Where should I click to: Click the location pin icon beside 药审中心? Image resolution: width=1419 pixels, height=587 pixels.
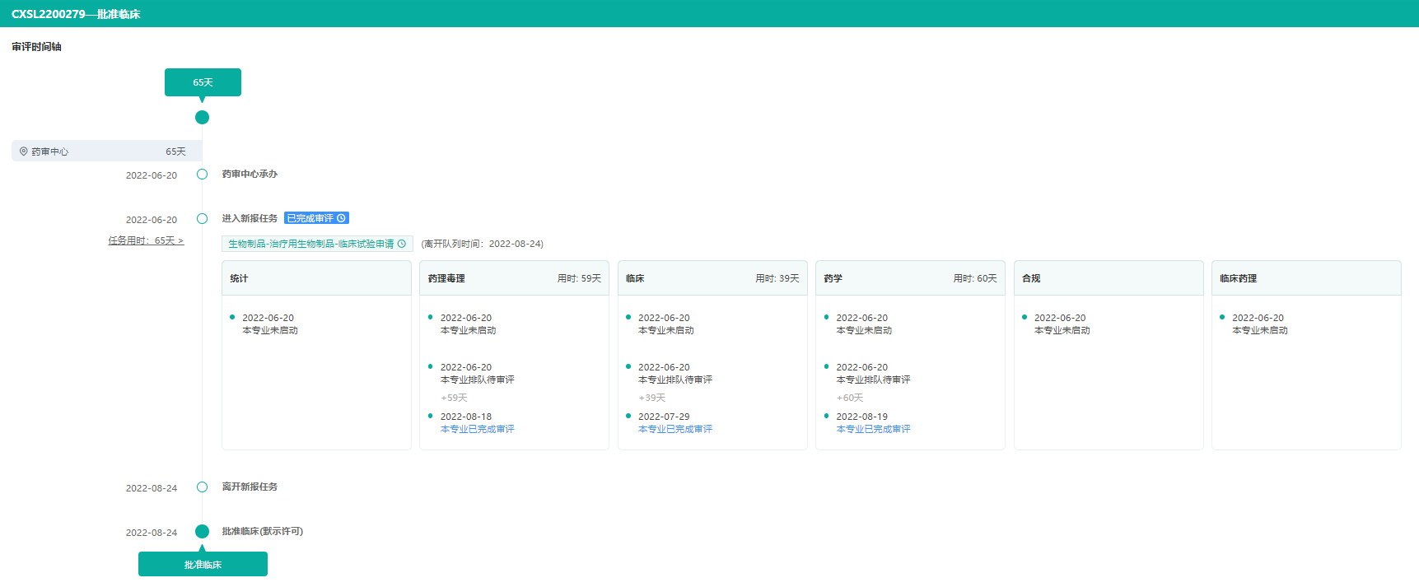pos(24,151)
